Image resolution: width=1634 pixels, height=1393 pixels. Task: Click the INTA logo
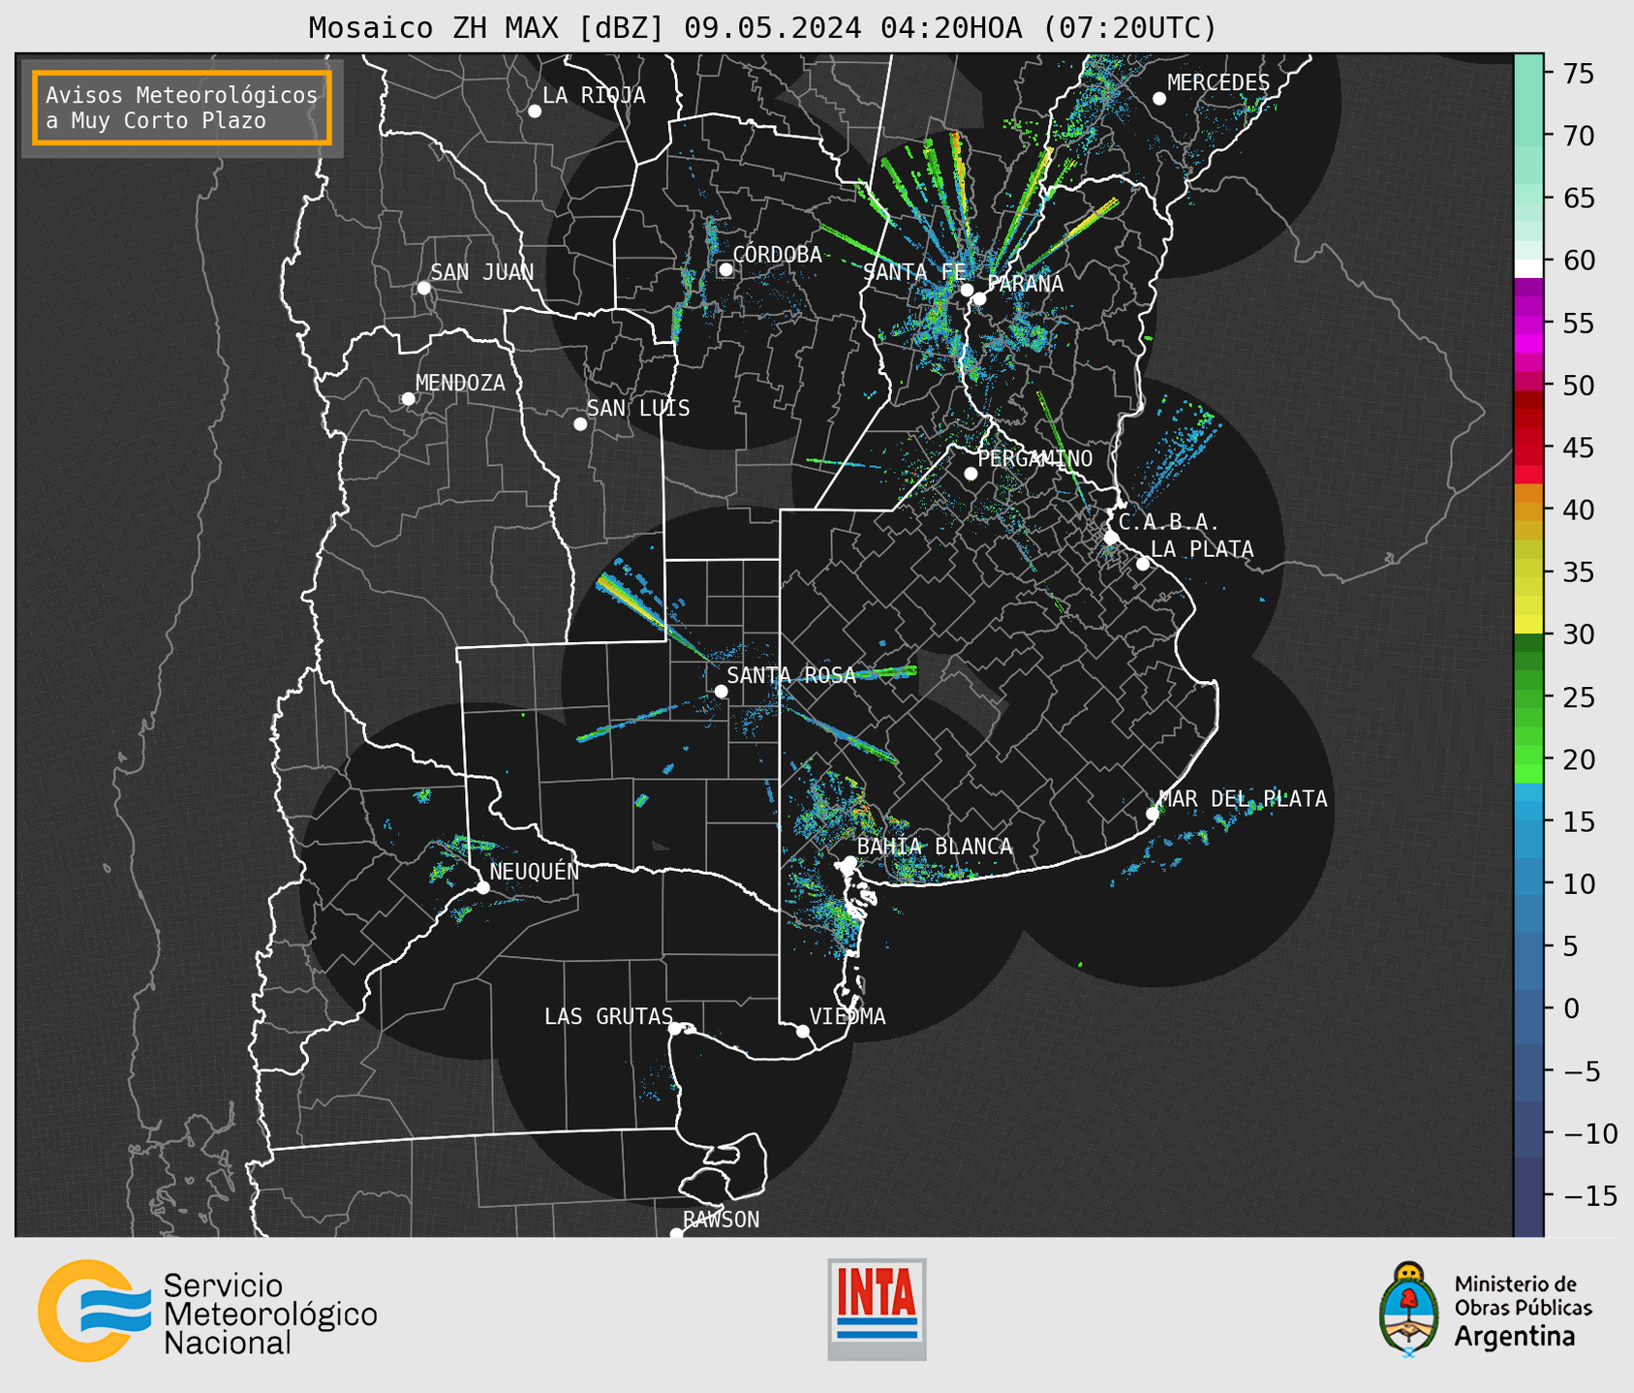point(877,1309)
